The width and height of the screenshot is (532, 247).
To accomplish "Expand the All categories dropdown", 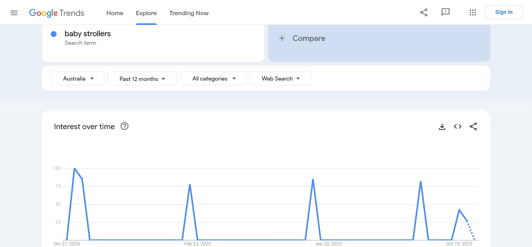I will pos(213,79).
